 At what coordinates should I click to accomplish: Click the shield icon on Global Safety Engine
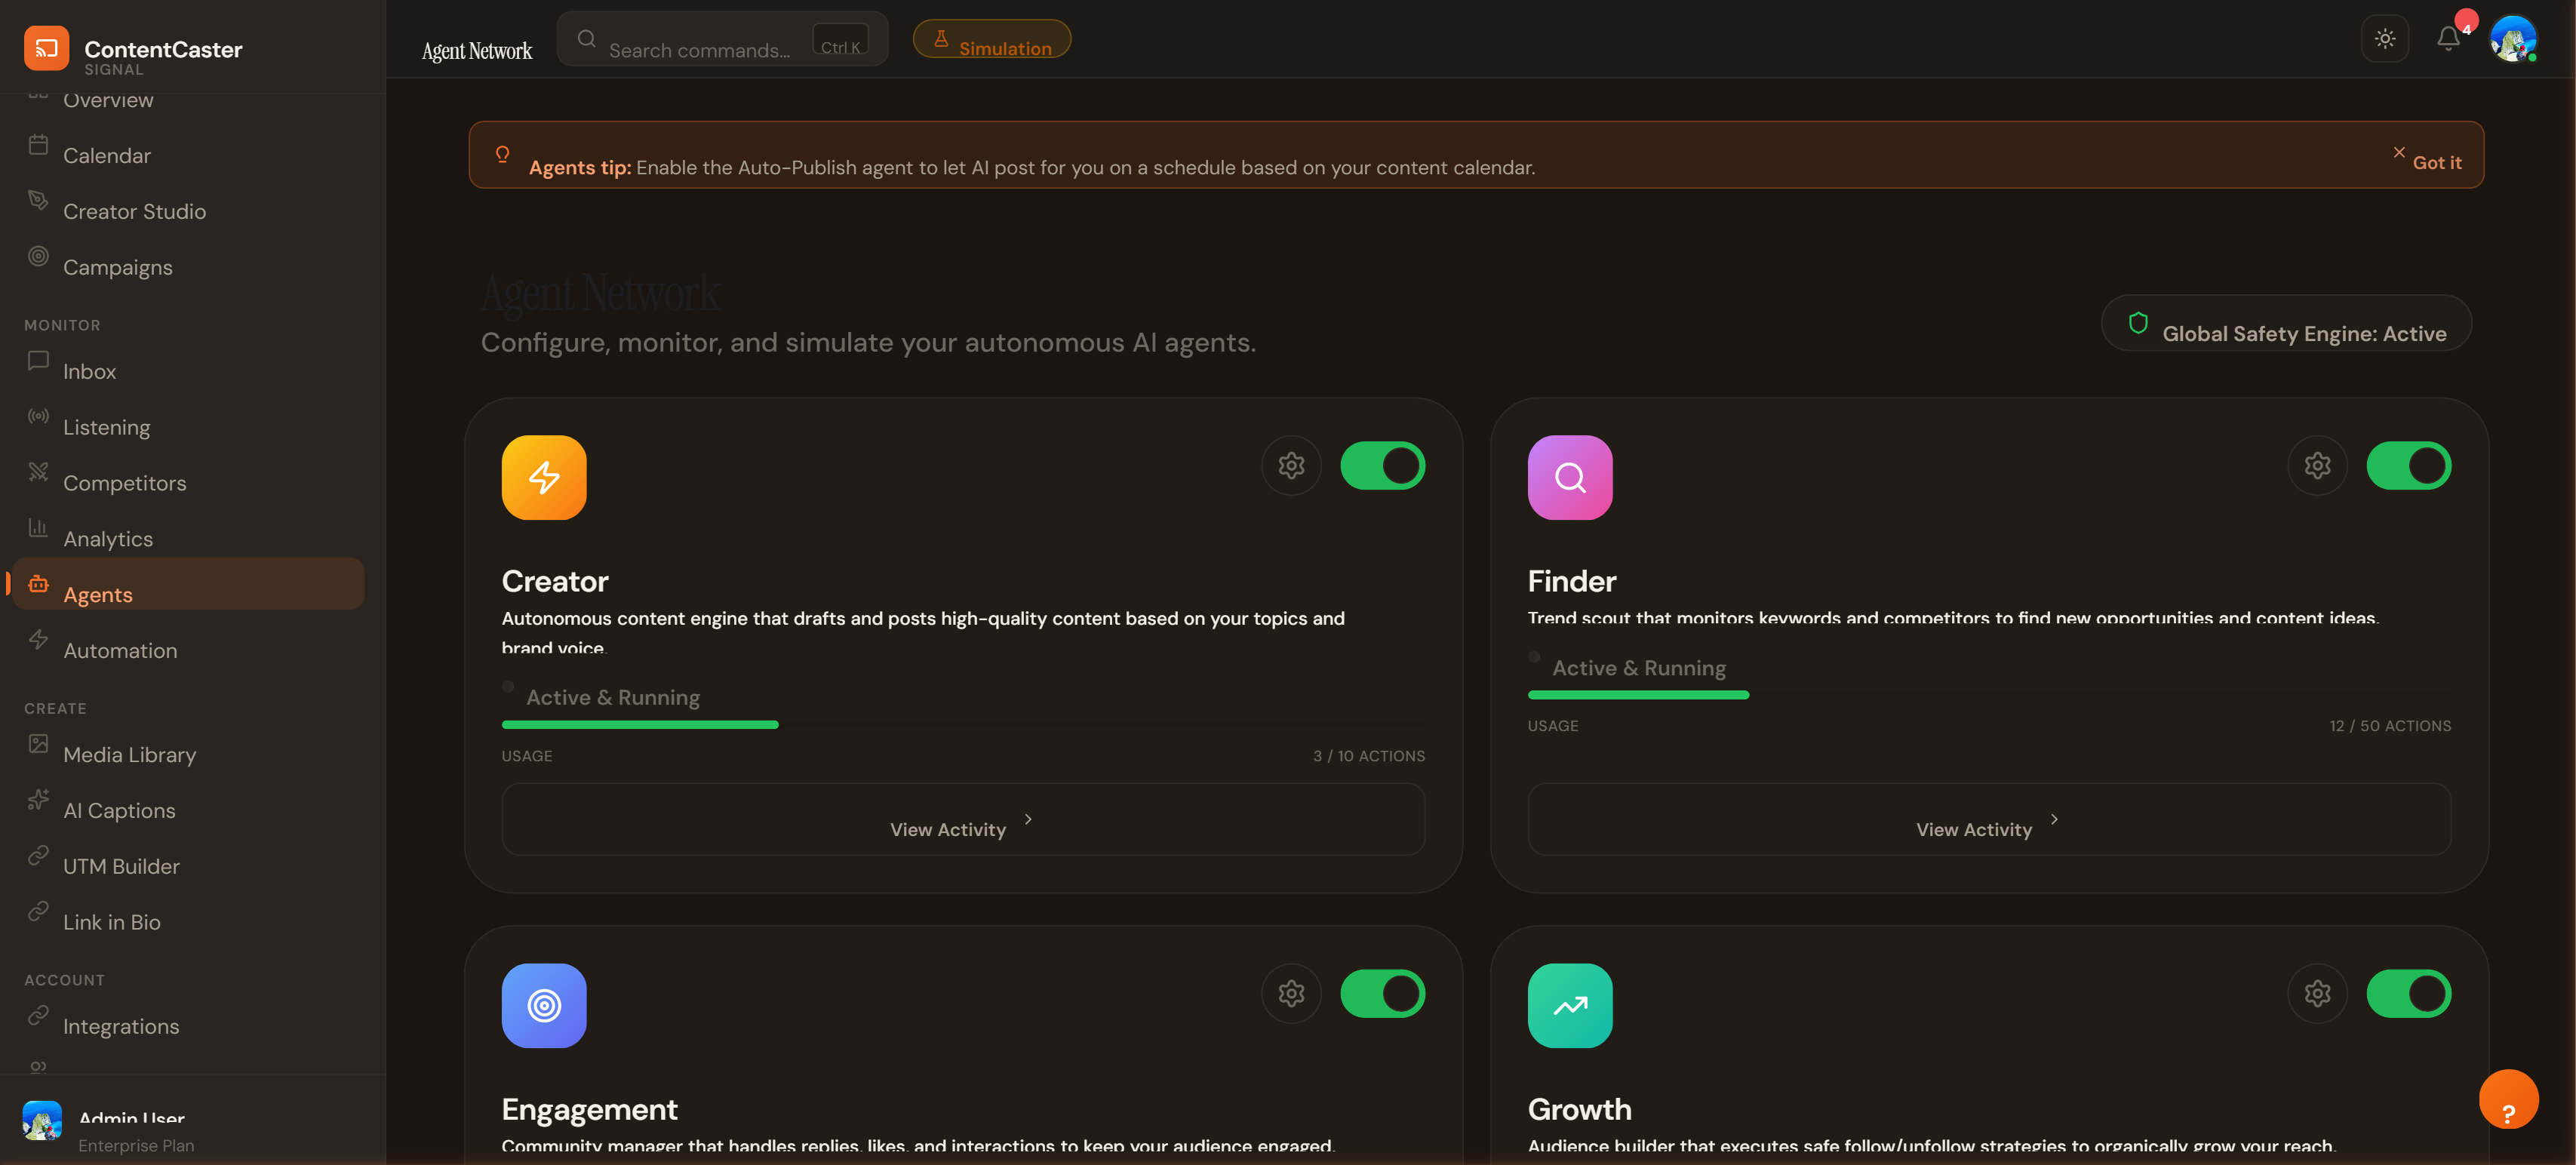[2138, 323]
